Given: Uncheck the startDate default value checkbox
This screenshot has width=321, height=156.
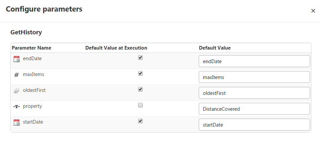Looking at the screenshot, I should click(x=140, y=121).
